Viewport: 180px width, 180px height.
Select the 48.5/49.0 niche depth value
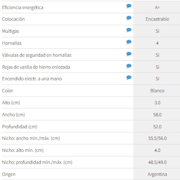(x=157, y=162)
